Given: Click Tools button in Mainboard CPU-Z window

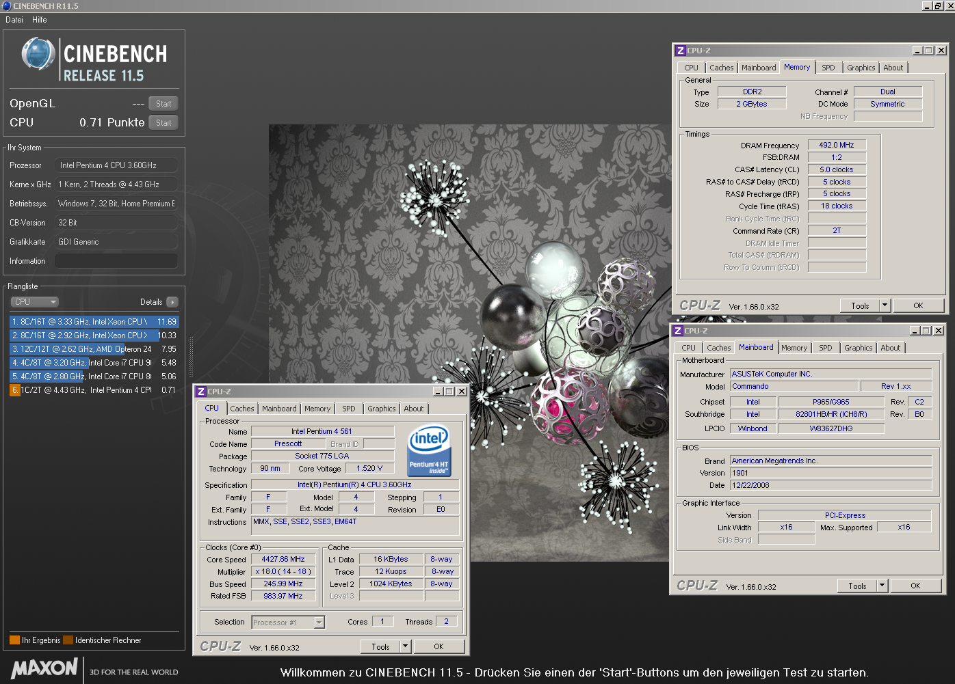Looking at the screenshot, I should click(x=857, y=586).
